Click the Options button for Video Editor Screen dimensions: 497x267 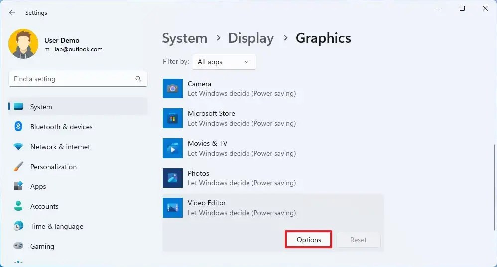tap(308, 240)
